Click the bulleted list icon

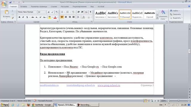(62, 12)
